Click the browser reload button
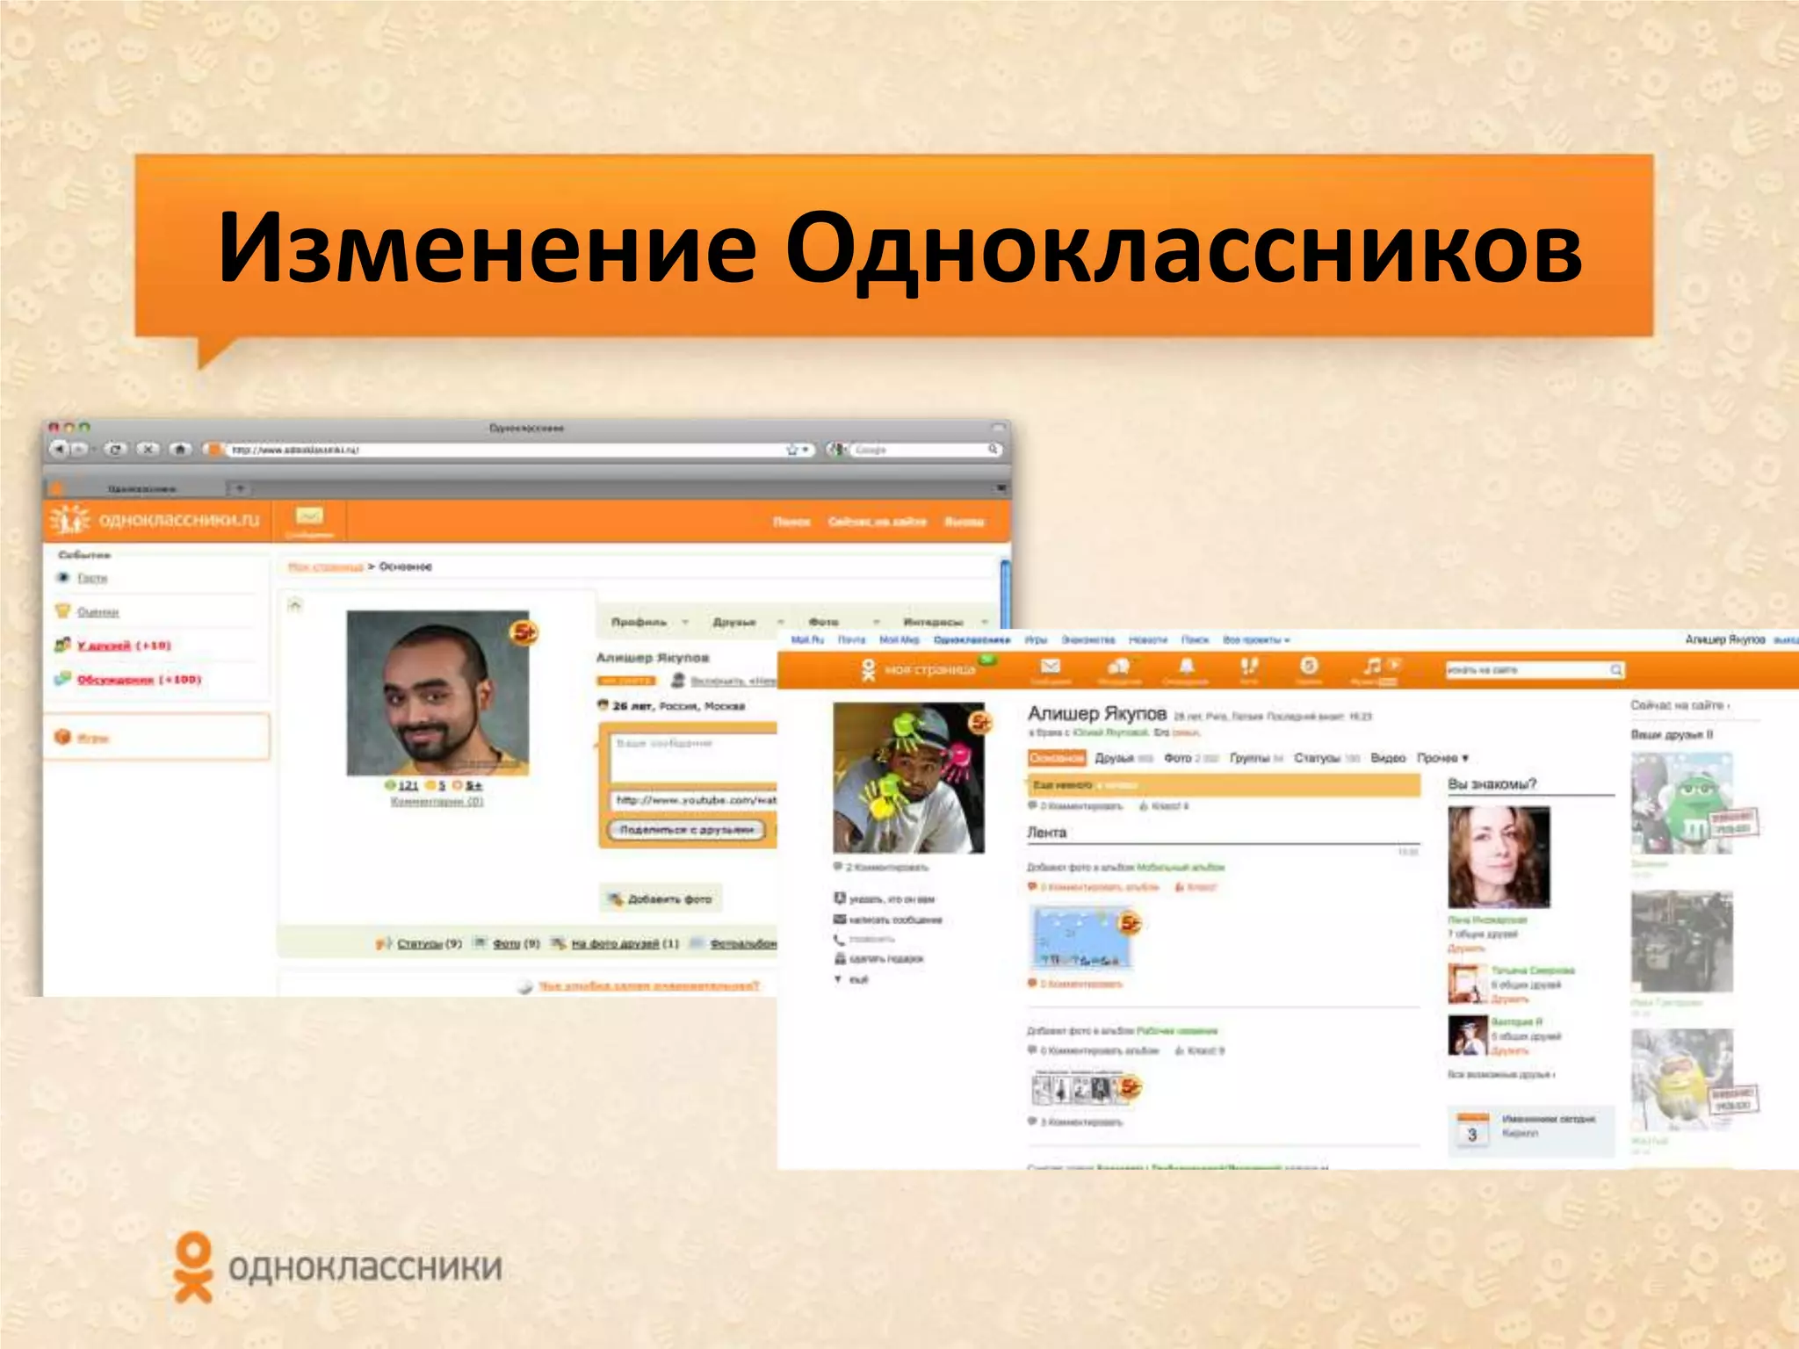1799x1349 pixels. click(115, 449)
